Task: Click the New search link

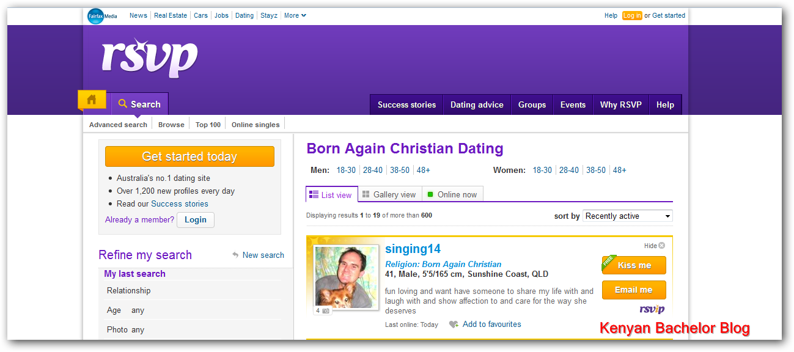Action: [263, 255]
